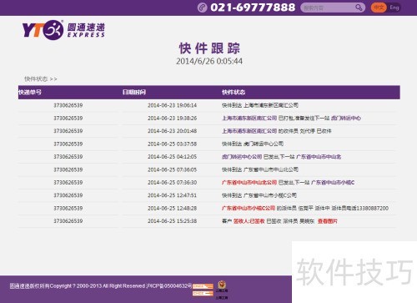Click the 日期时间 column header
The height and width of the screenshot is (303, 417).
click(134, 92)
